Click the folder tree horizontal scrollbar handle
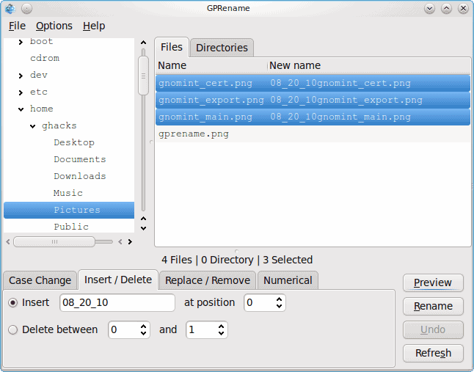The height and width of the screenshot is (372, 474). [x=54, y=241]
